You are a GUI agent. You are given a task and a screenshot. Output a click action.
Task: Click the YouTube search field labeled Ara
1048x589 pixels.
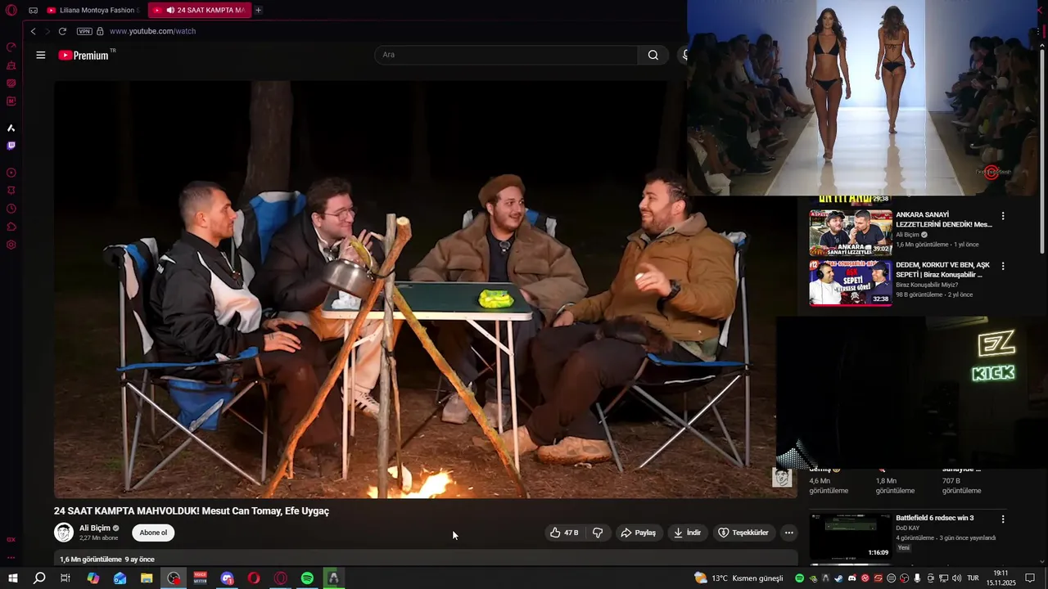[x=506, y=55]
